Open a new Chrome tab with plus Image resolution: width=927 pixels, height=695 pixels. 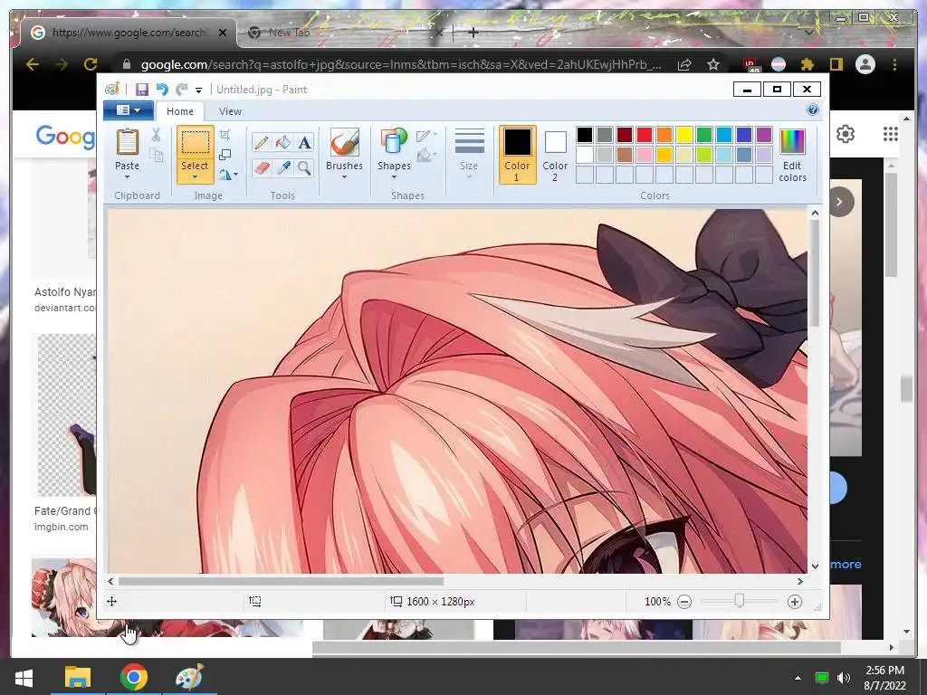click(x=473, y=33)
